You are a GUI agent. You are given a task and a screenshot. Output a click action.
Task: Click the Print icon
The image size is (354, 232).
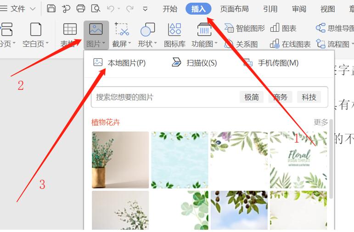[x=81, y=9]
